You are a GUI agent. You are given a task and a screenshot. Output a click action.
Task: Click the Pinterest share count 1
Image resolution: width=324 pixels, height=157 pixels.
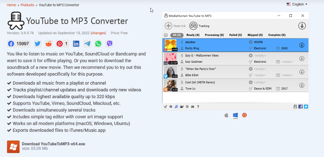[66, 44]
